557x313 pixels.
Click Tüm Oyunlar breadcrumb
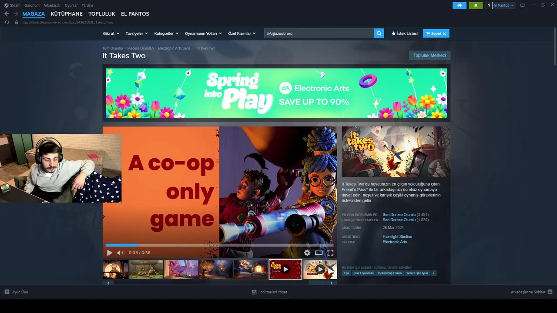click(113, 48)
